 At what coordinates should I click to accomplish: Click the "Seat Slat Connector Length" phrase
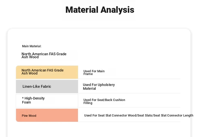(173, 115)
